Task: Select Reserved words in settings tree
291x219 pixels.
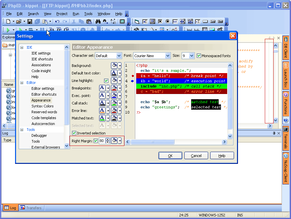Action: point(45,112)
